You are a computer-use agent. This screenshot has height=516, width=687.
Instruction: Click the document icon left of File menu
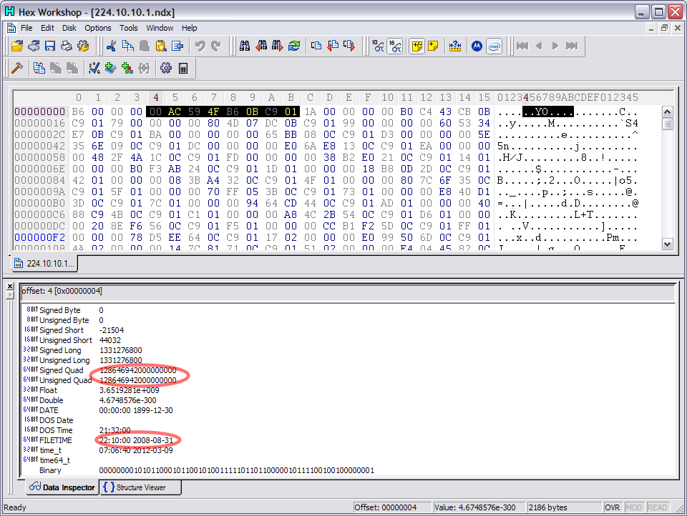12,28
